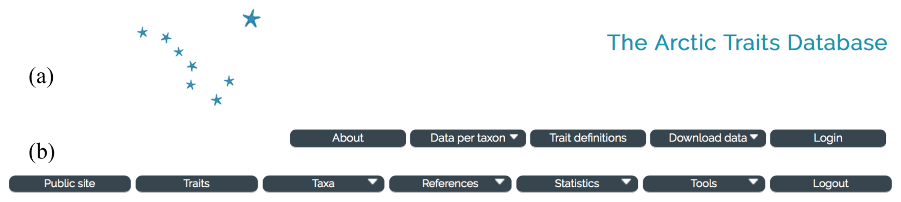Click the Download data menu button
Screen dimensions: 901x202
point(707,138)
